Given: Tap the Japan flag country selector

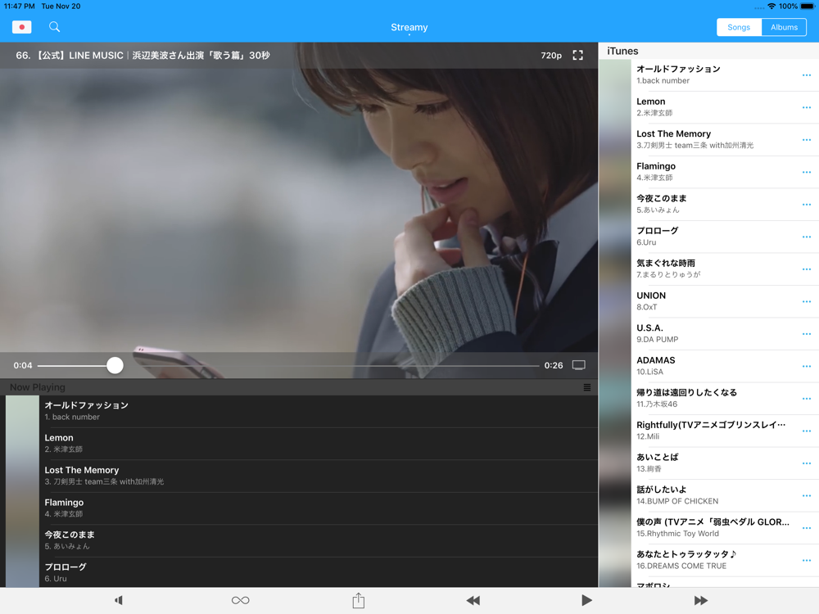Looking at the screenshot, I should tap(21, 27).
